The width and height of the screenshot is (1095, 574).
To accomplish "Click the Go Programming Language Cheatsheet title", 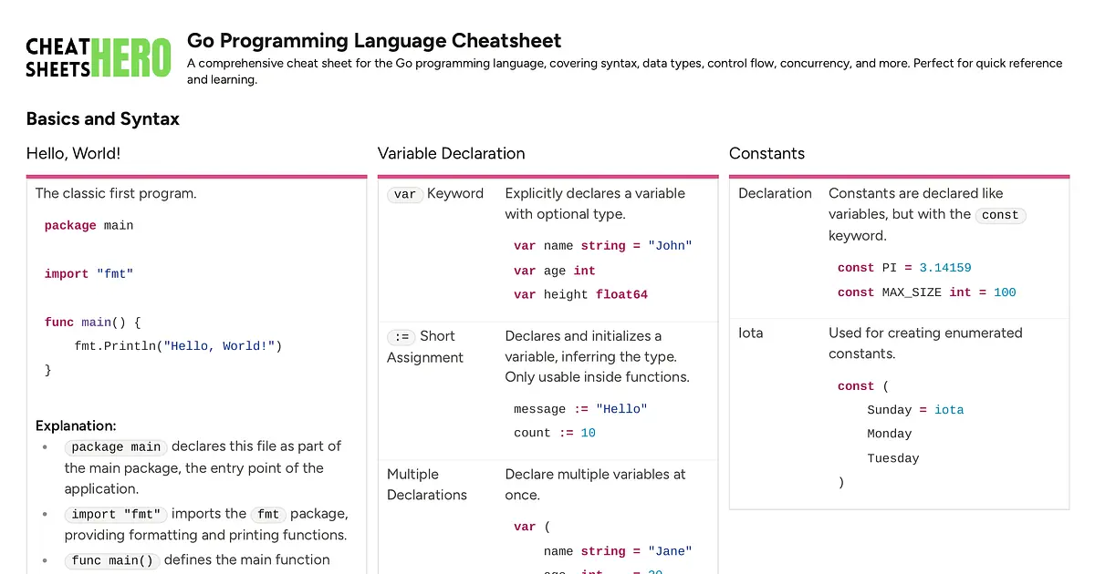I will click(x=373, y=40).
